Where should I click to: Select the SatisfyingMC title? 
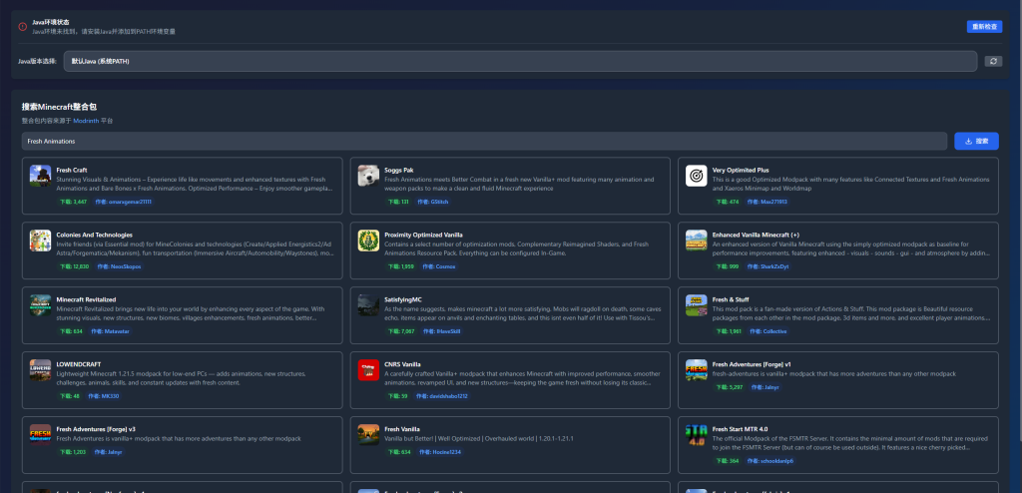click(403, 299)
